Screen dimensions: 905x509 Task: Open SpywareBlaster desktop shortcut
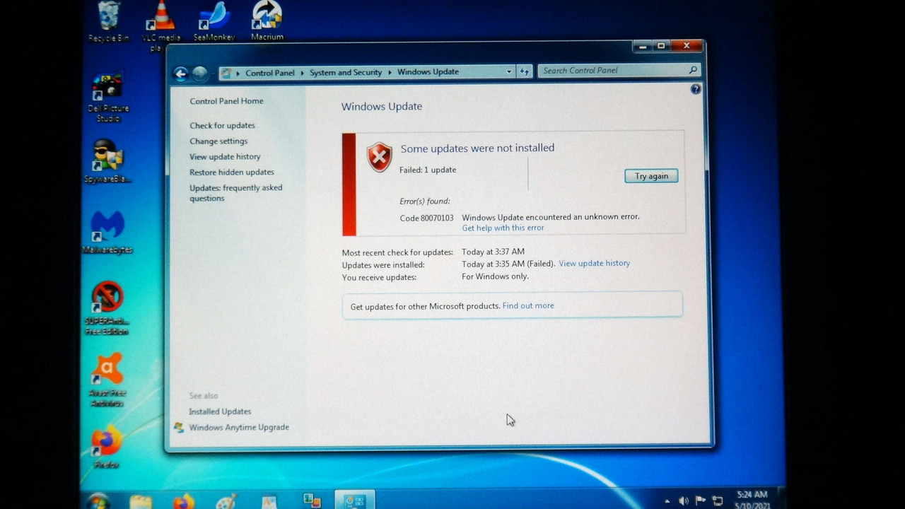coord(107,161)
